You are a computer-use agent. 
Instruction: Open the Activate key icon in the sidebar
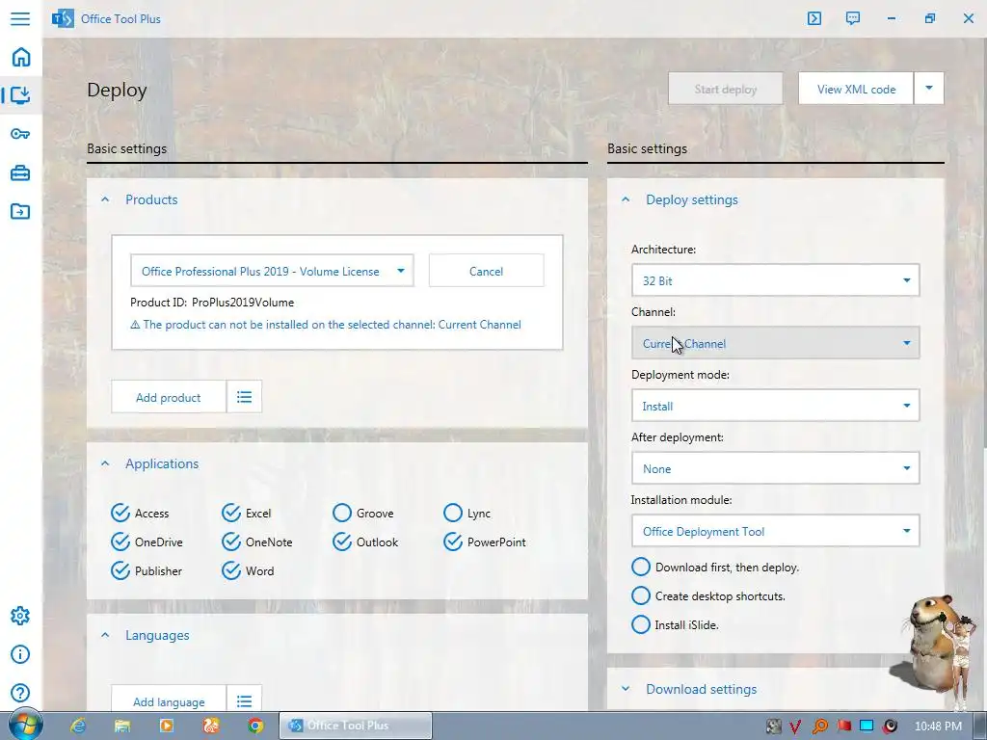[20, 133]
